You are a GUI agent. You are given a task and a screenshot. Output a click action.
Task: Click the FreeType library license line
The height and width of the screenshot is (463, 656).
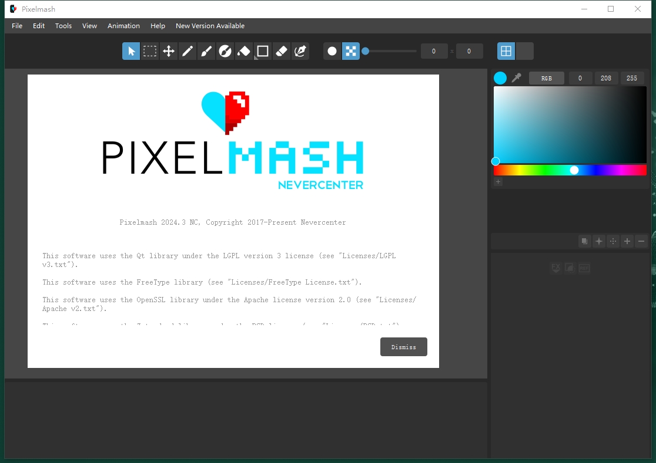coord(202,282)
